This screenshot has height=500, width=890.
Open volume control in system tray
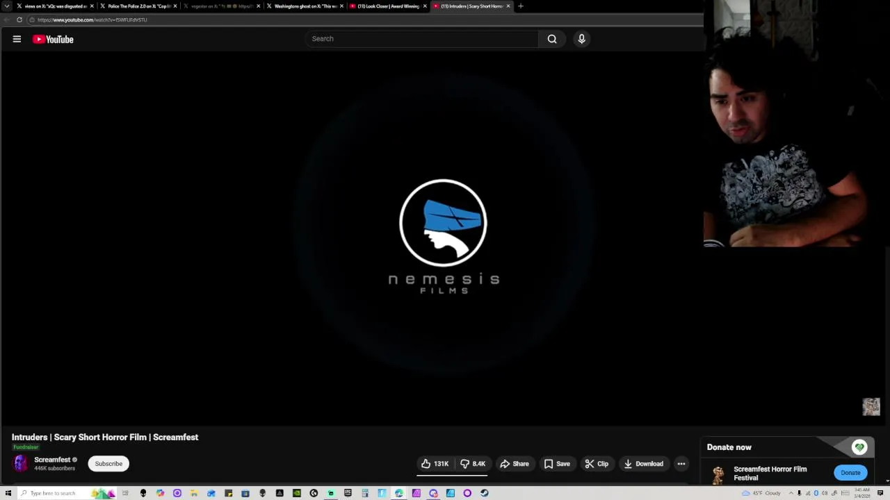coord(825,493)
